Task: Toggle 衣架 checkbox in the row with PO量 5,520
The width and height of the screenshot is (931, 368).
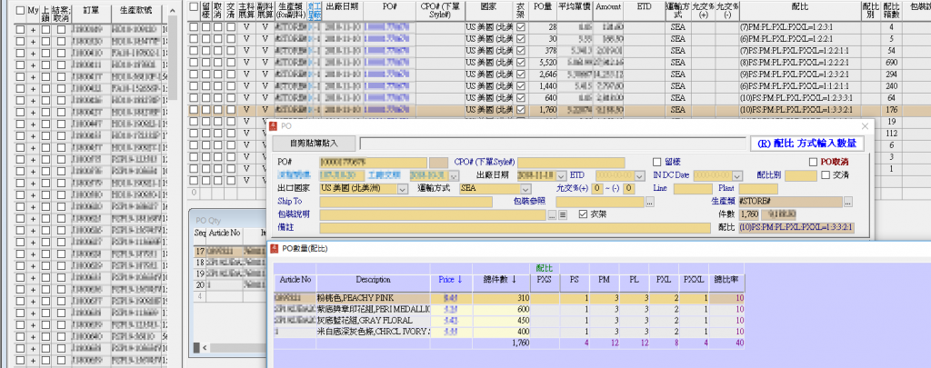Action: [521, 63]
